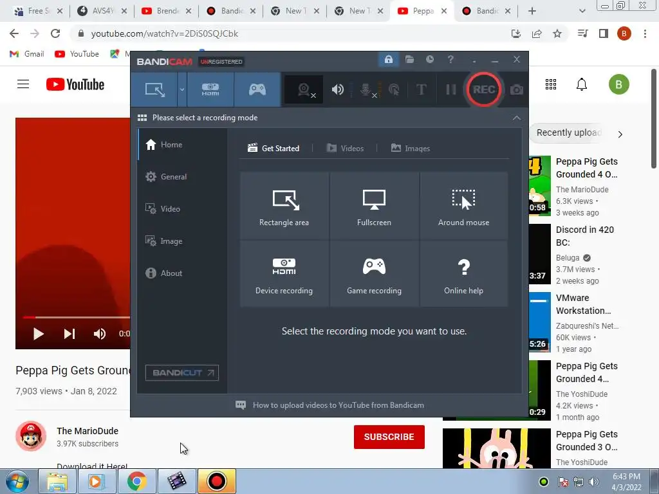Open the Gmail bookmark
The image size is (659, 494).
click(x=27, y=54)
